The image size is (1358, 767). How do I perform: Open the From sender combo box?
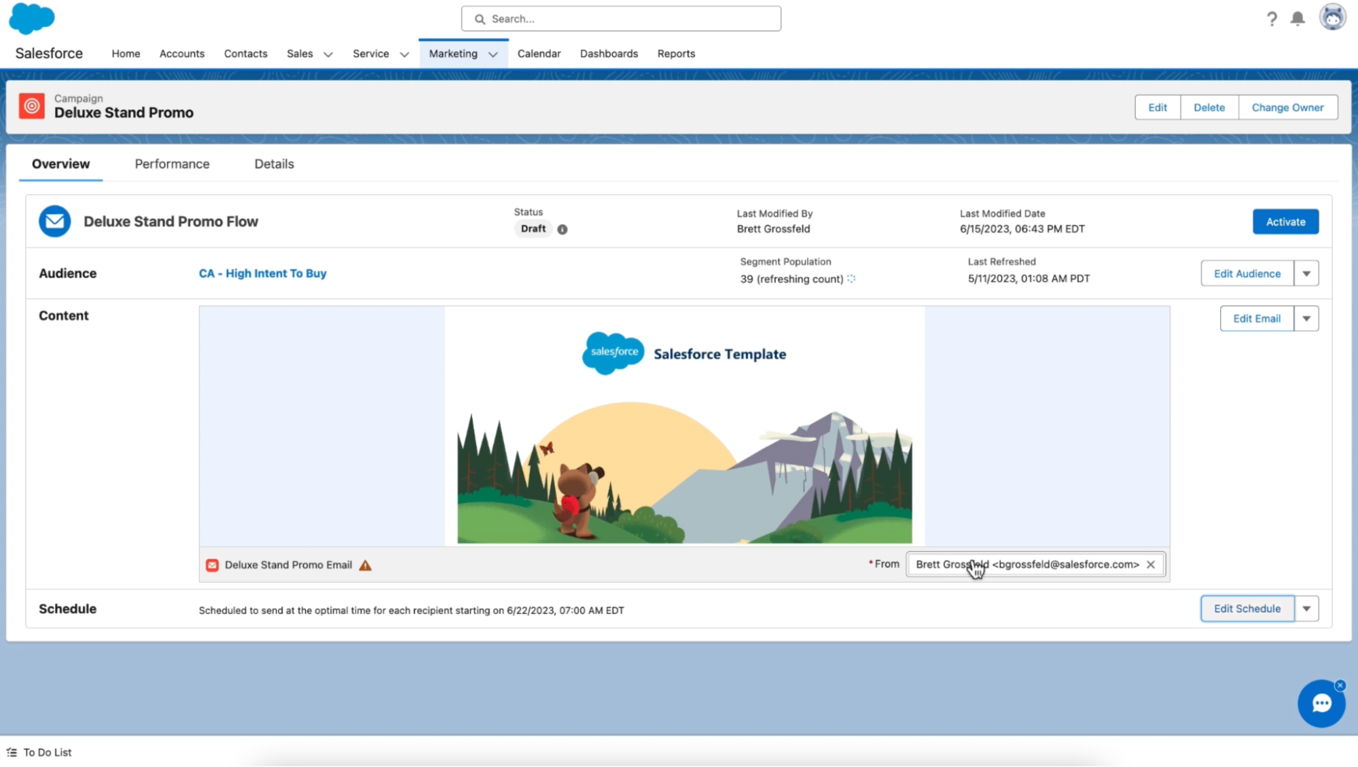click(1035, 565)
